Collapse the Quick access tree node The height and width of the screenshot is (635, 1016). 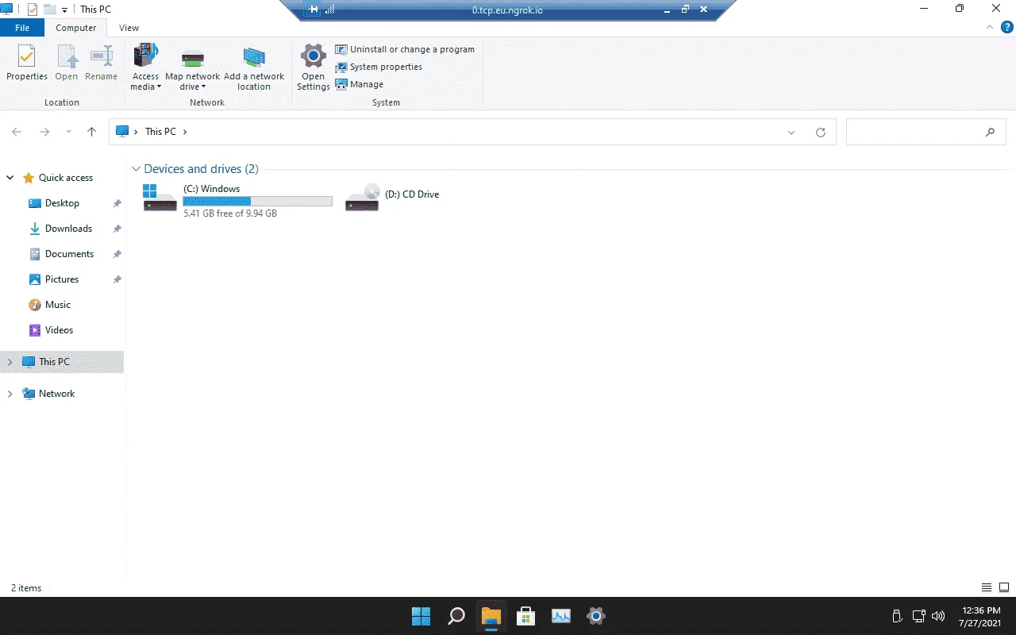10,178
